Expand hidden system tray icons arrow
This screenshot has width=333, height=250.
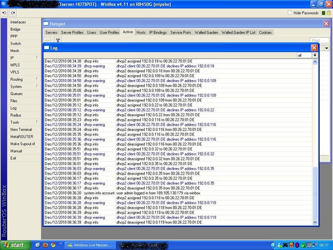[x=273, y=245]
